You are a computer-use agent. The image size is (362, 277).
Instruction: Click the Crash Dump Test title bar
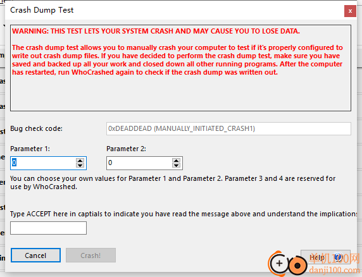click(x=175, y=10)
